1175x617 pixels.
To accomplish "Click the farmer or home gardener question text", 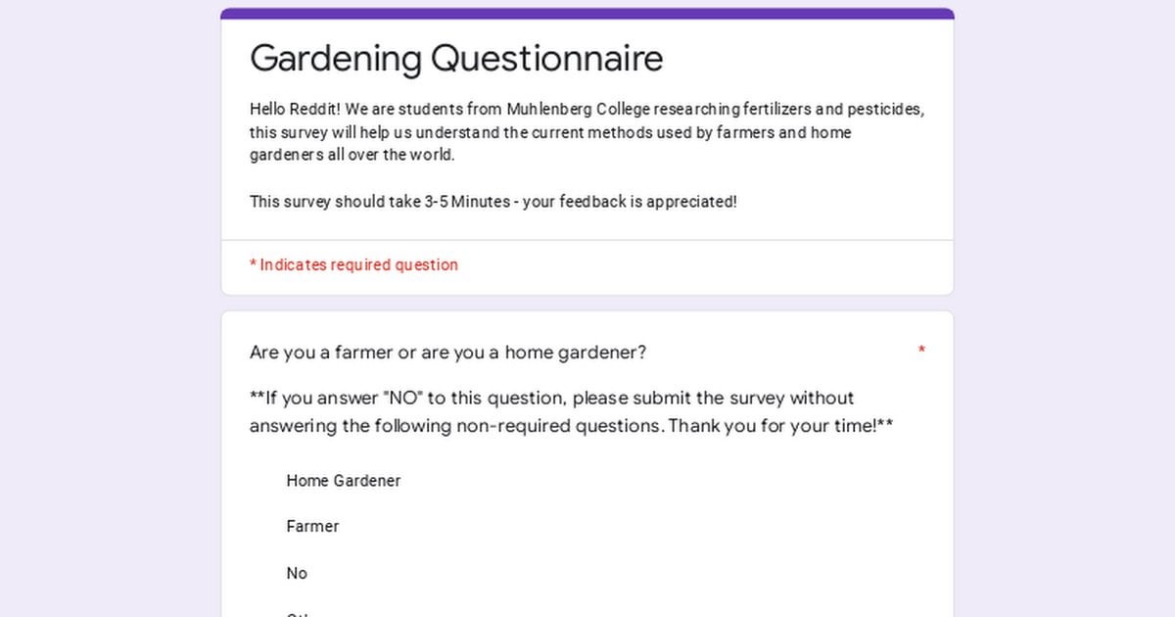I will pyautogui.click(x=447, y=353).
